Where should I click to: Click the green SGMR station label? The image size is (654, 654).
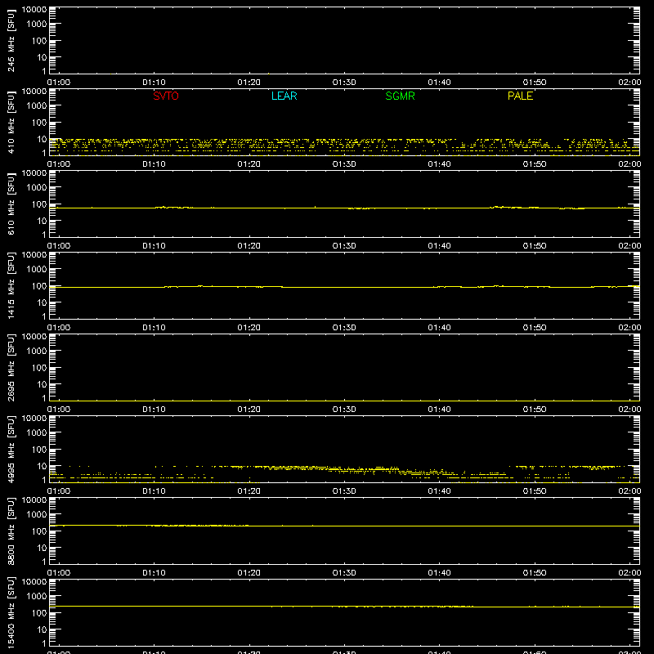pyautogui.click(x=400, y=96)
